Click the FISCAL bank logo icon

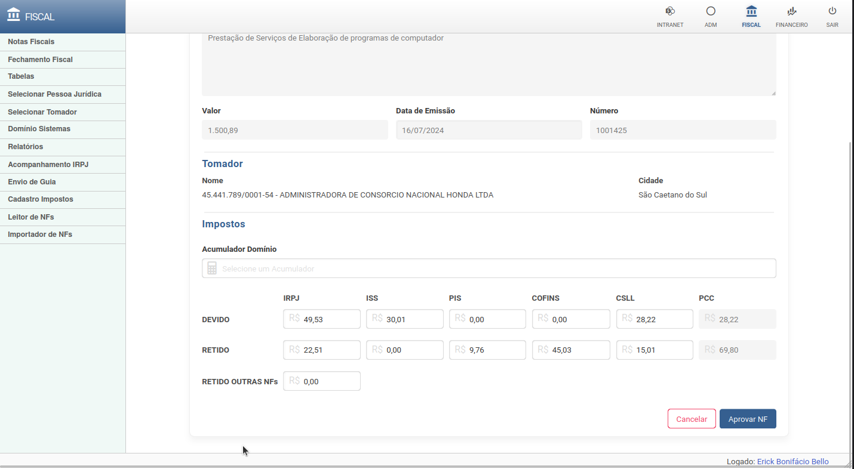13,14
